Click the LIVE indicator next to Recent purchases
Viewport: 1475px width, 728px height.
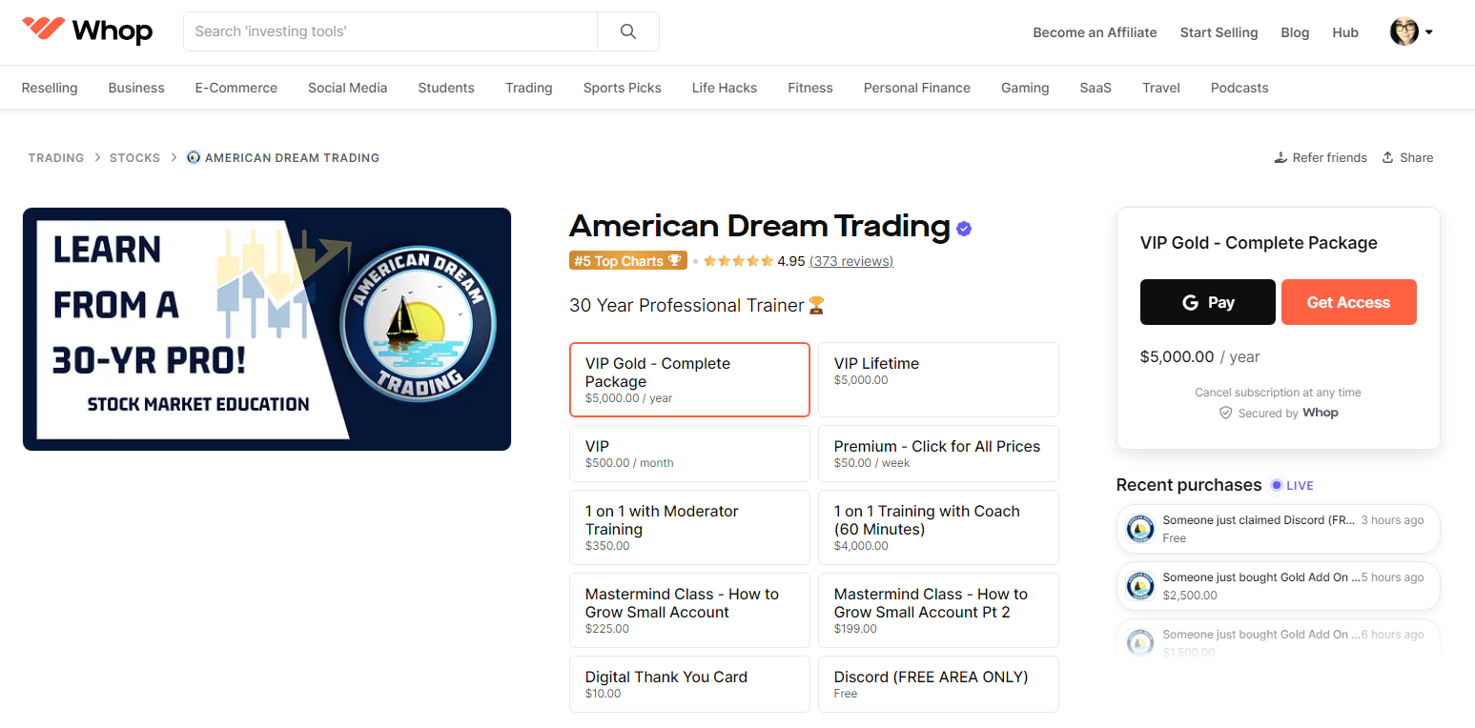click(1292, 485)
